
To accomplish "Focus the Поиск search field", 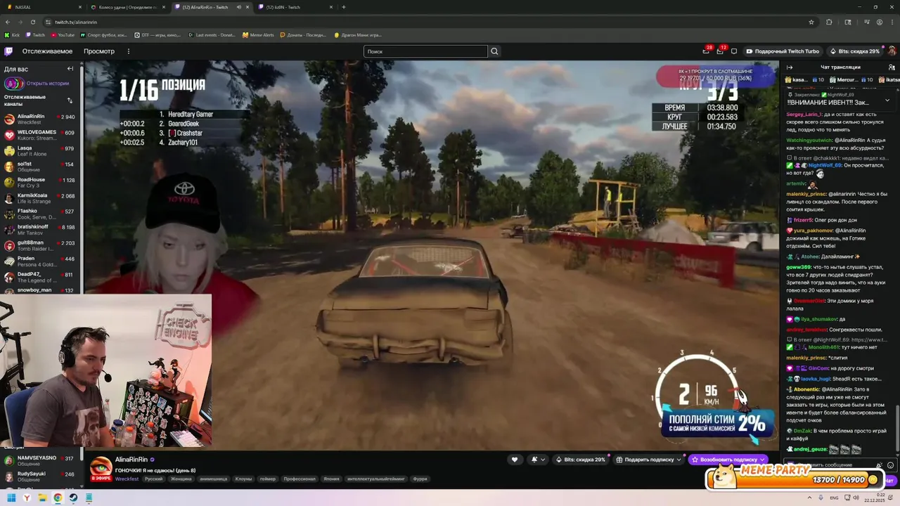I will (x=425, y=51).
